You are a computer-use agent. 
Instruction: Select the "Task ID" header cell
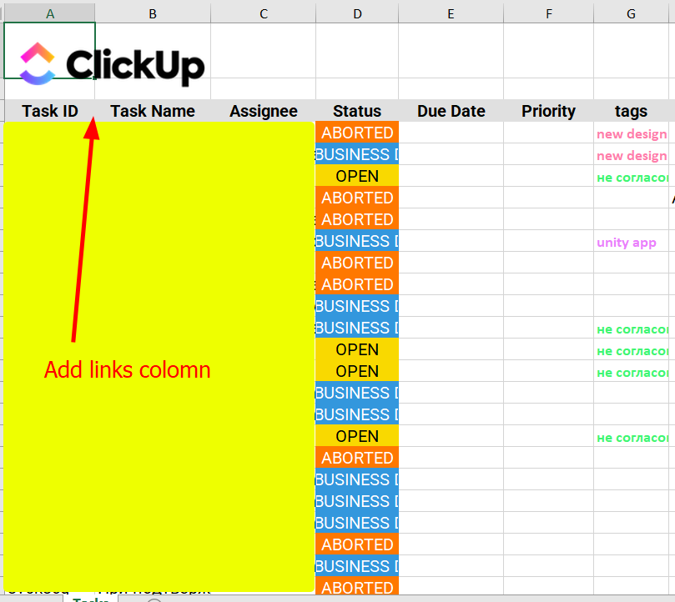49,111
